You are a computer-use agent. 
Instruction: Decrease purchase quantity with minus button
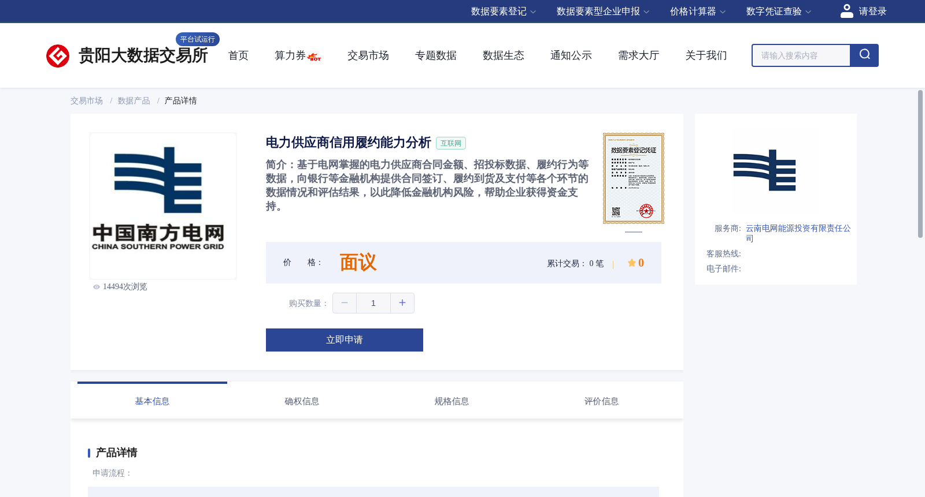point(345,303)
